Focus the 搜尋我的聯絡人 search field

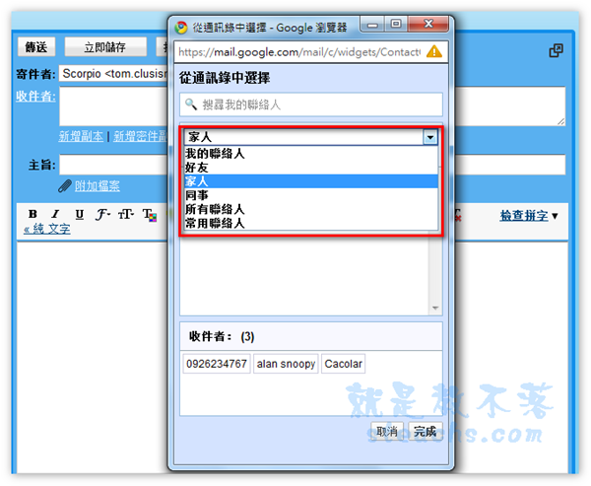click(x=311, y=104)
